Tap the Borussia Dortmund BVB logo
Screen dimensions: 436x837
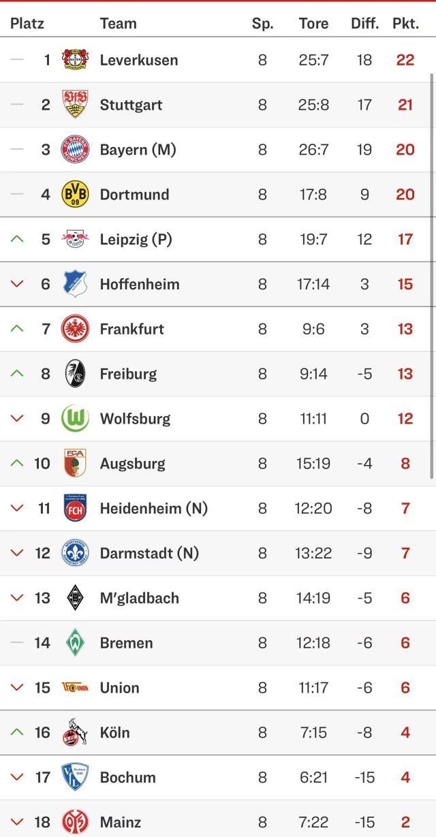pyautogui.click(x=75, y=195)
